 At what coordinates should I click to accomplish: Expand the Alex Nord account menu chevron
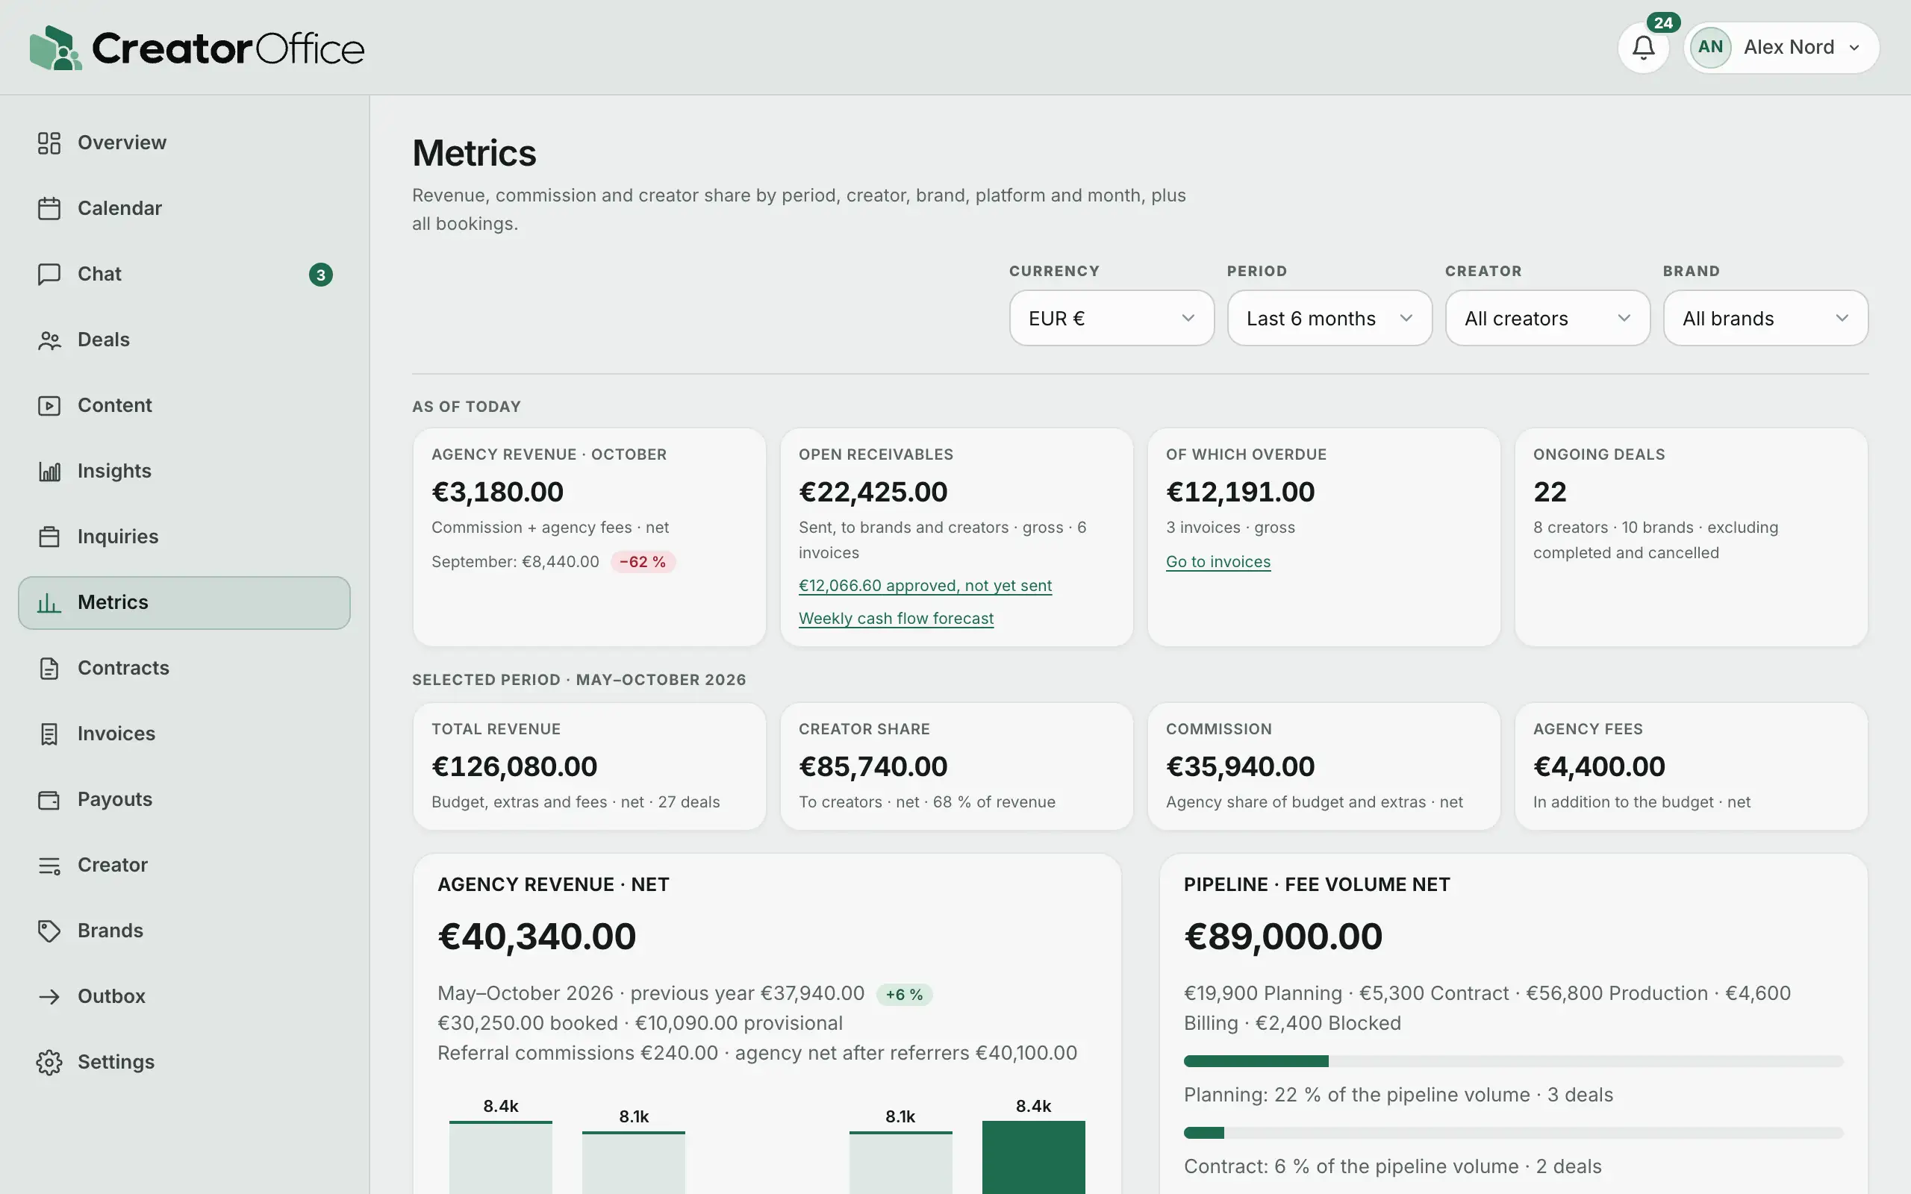coord(1854,47)
